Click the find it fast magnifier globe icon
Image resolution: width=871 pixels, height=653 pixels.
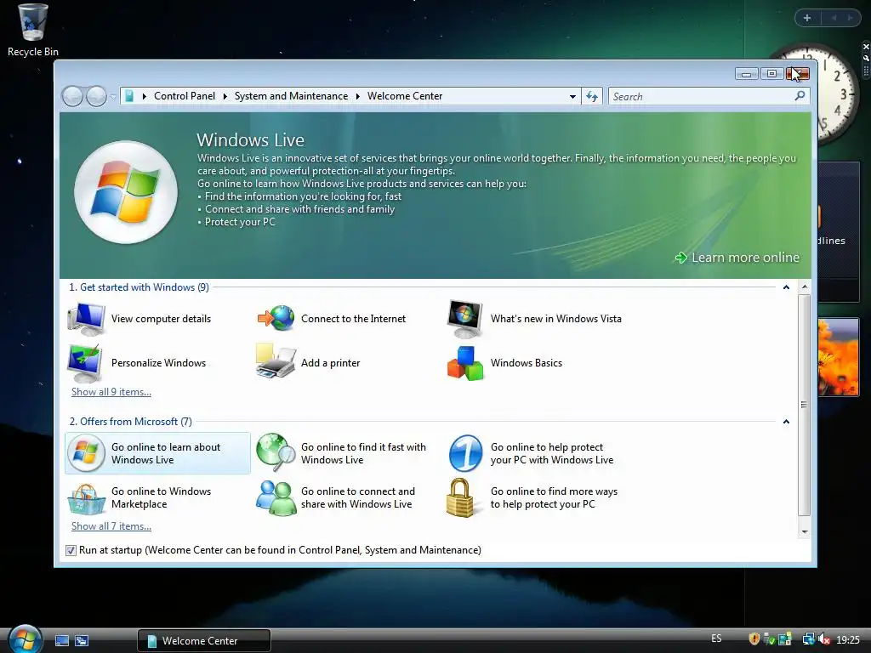[x=276, y=452]
